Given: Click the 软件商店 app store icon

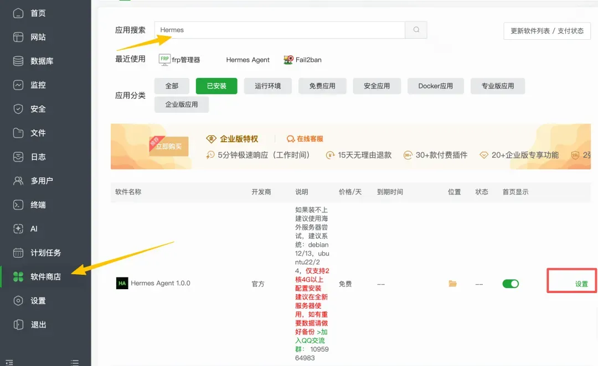Looking at the screenshot, I should [x=18, y=276].
